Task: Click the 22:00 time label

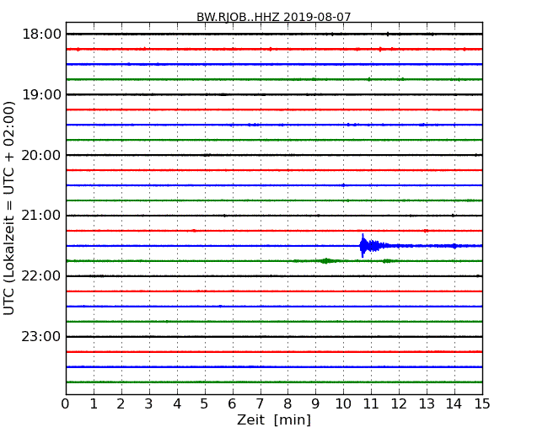Action: (x=41, y=276)
